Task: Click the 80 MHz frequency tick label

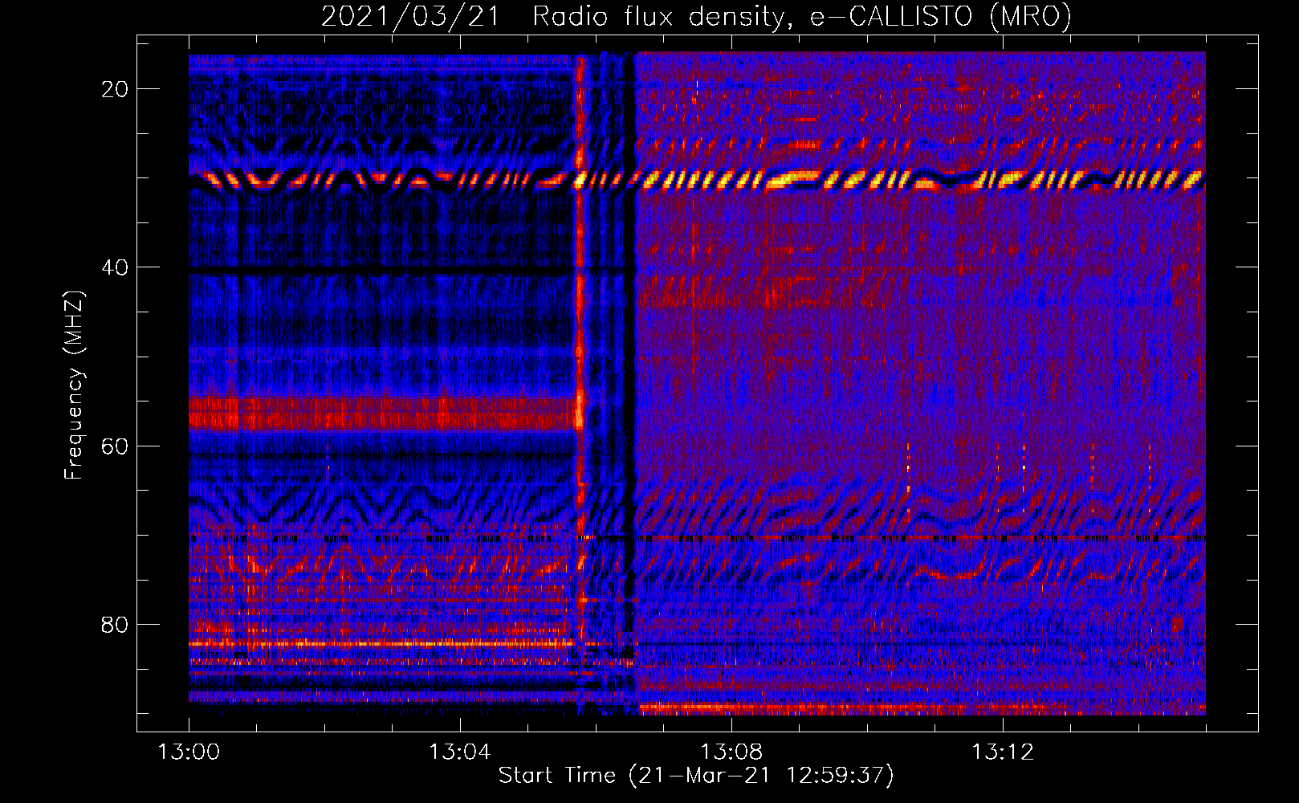Action: (x=115, y=625)
